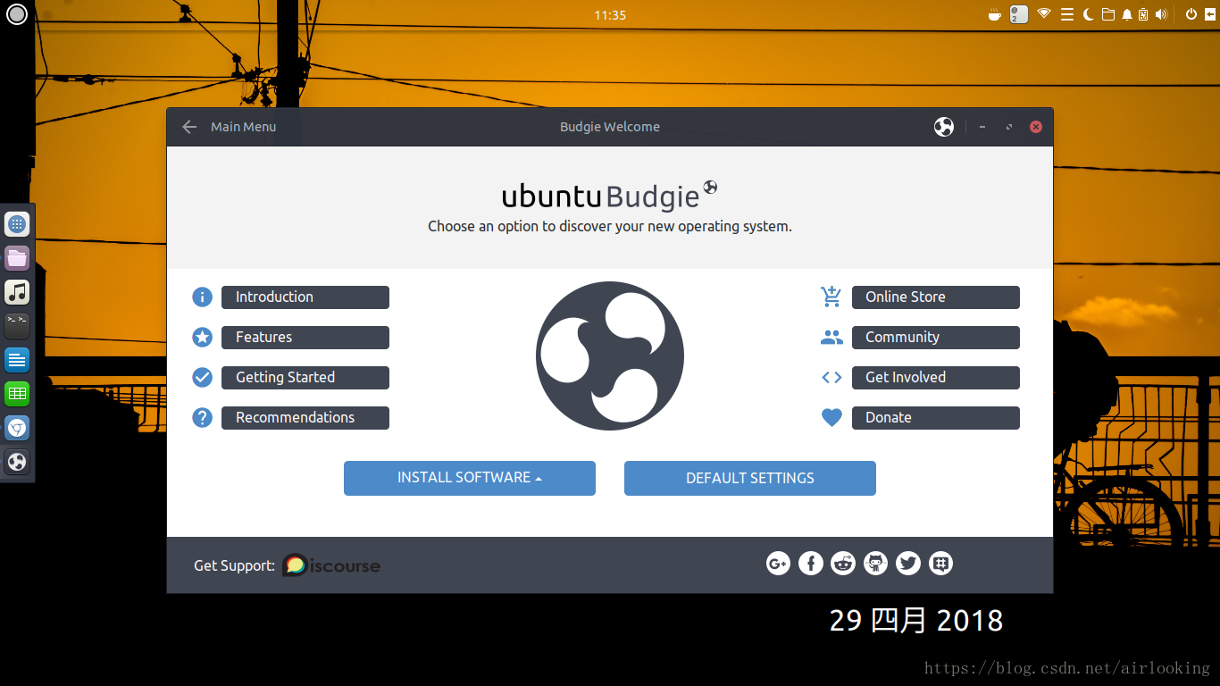Click the Budgie logo icon in title bar
The height and width of the screenshot is (686, 1220).
[944, 127]
